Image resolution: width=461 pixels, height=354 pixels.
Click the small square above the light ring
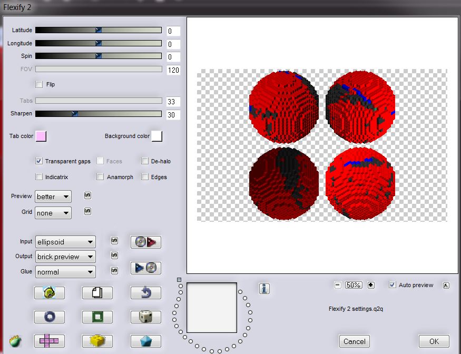[179, 280]
